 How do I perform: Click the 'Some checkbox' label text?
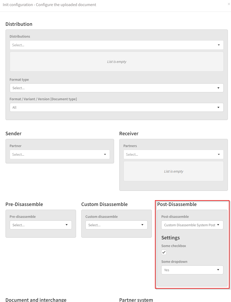pyautogui.click(x=174, y=246)
